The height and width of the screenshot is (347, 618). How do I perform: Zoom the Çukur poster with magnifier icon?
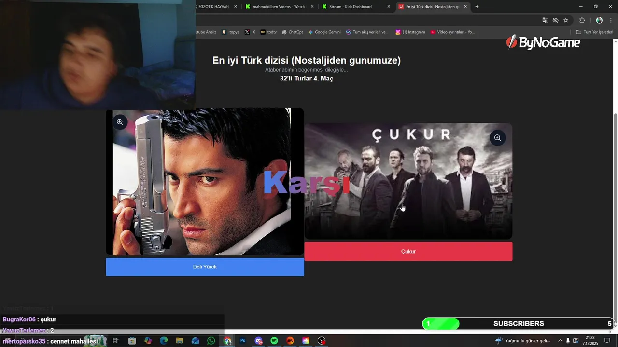(497, 138)
